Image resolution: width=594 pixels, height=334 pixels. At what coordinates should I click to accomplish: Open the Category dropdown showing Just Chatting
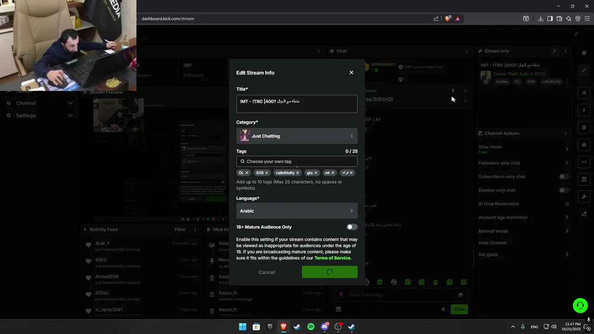point(297,136)
